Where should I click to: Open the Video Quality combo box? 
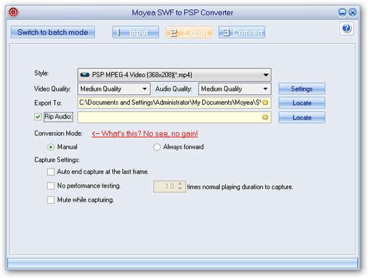point(114,89)
